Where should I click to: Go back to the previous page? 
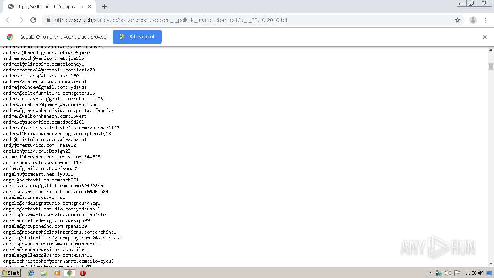(x=8, y=20)
